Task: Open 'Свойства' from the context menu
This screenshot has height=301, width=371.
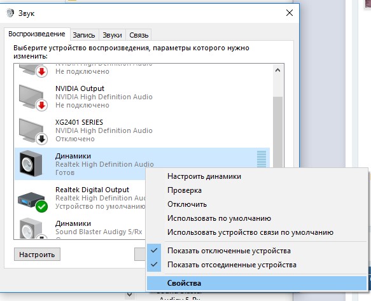Action: point(256,283)
